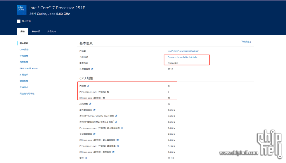
Task: Open Intel Core processors (Series 2) link
Action: coord(183,51)
